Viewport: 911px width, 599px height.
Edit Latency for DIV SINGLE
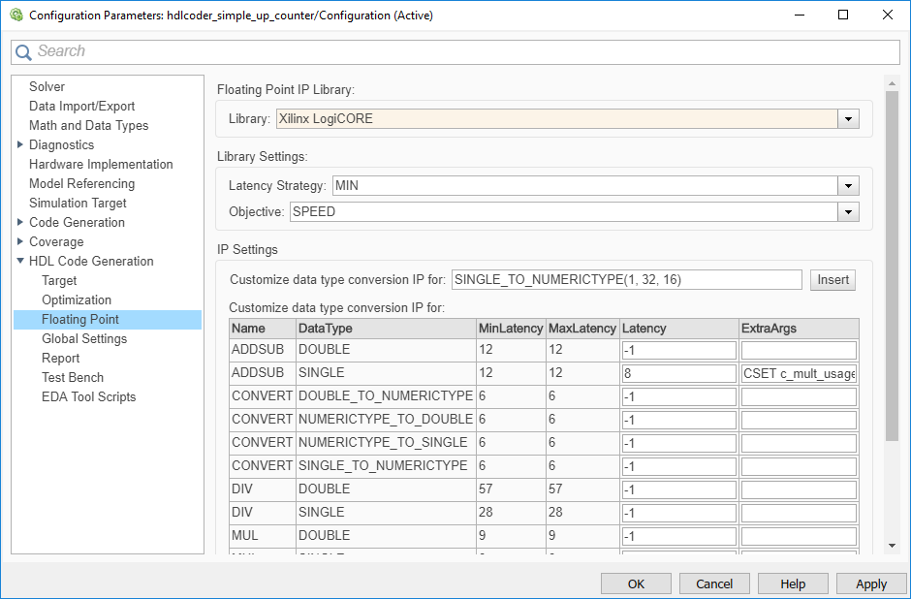coord(679,513)
